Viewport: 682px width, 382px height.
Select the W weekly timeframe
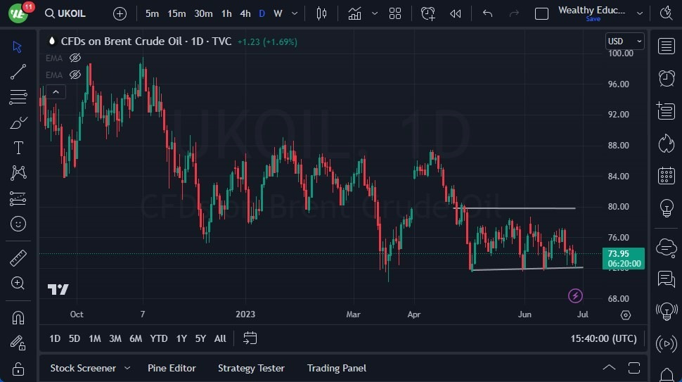point(278,13)
